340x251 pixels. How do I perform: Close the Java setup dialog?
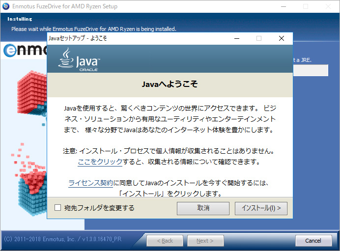pyautogui.click(x=282, y=38)
